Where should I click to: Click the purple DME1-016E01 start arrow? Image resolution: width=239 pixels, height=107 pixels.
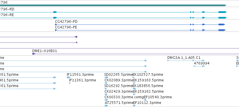[34, 54]
